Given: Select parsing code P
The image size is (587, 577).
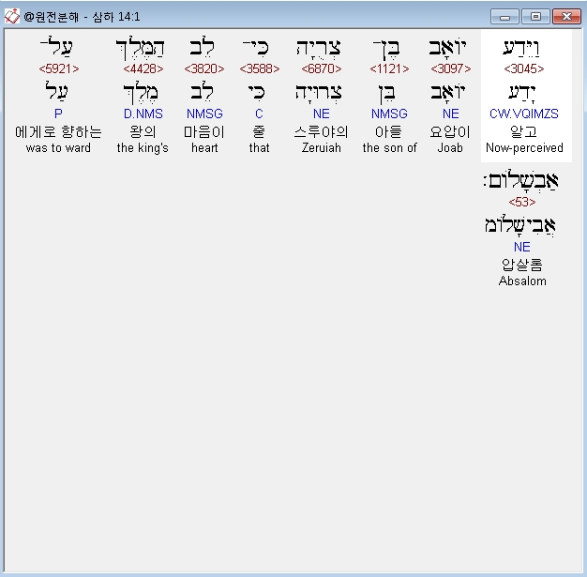Looking at the screenshot, I should click(x=58, y=114).
